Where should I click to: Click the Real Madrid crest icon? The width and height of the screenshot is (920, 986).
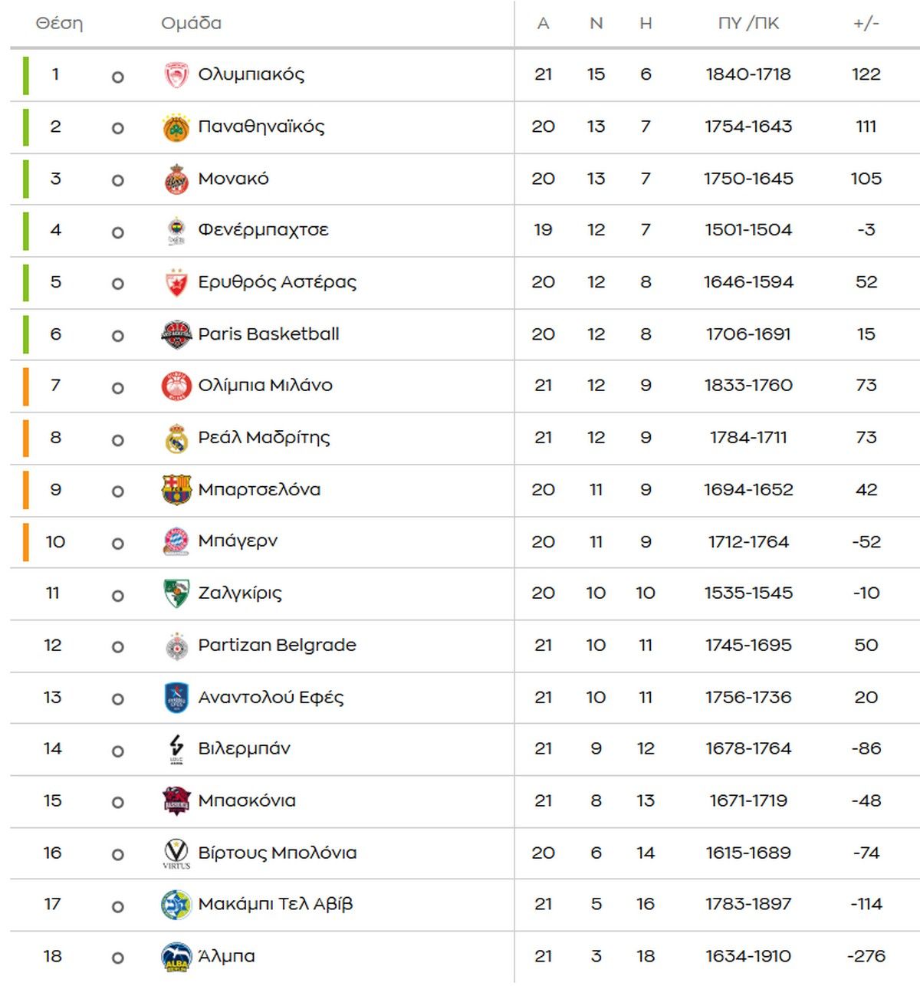point(176,439)
